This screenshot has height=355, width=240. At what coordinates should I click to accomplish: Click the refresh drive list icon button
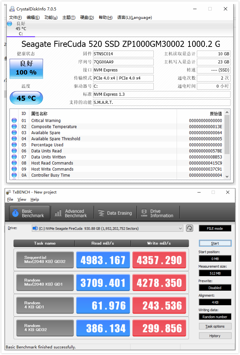189,228
